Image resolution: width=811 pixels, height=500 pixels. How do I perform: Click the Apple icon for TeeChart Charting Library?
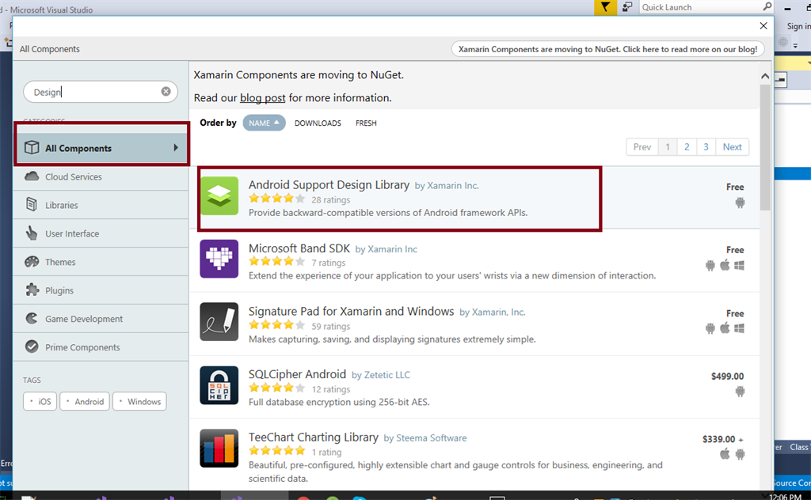tap(725, 454)
